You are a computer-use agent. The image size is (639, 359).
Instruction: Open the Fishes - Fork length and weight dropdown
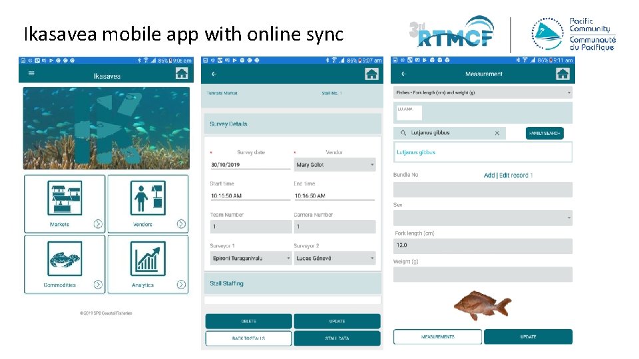(x=483, y=93)
